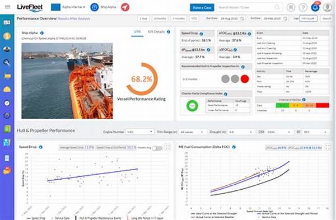The image size is (336, 220).
Task: Expand the Engine Number dropdown
Action: 139,132
